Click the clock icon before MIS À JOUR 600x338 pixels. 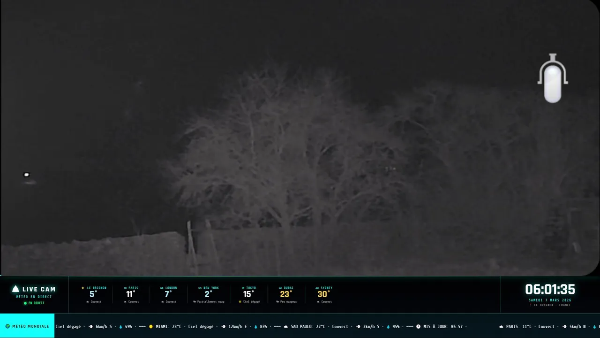pyautogui.click(x=418, y=326)
